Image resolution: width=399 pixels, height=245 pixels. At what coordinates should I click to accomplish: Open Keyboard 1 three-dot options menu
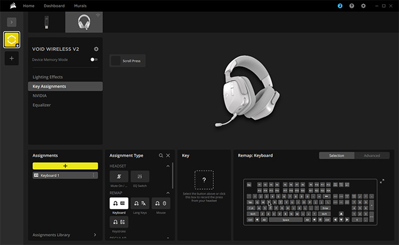point(93,175)
